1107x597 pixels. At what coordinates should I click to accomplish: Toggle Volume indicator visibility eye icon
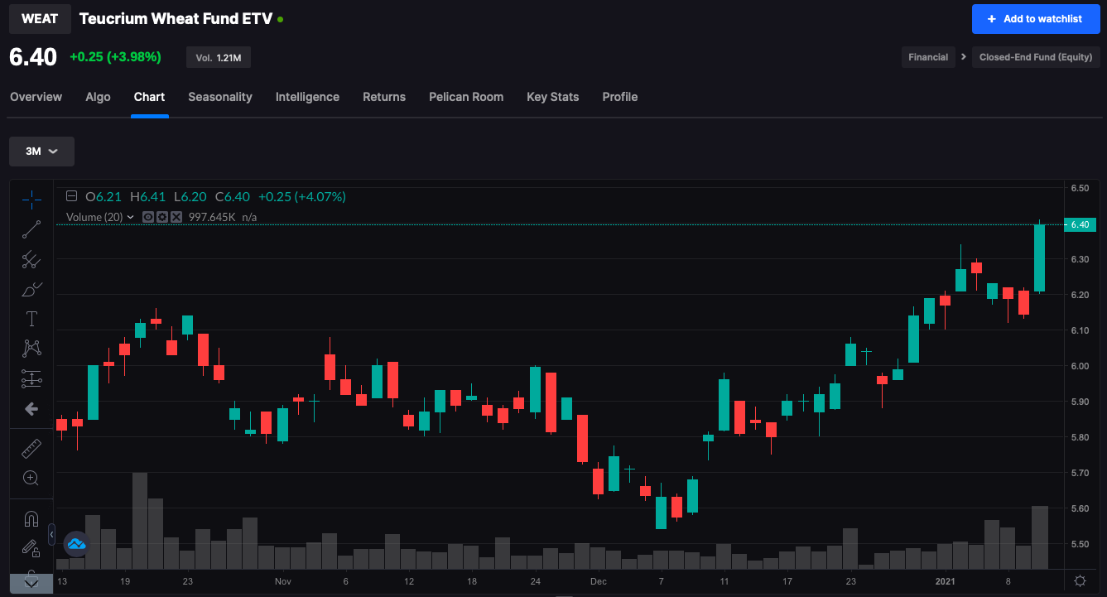148,217
